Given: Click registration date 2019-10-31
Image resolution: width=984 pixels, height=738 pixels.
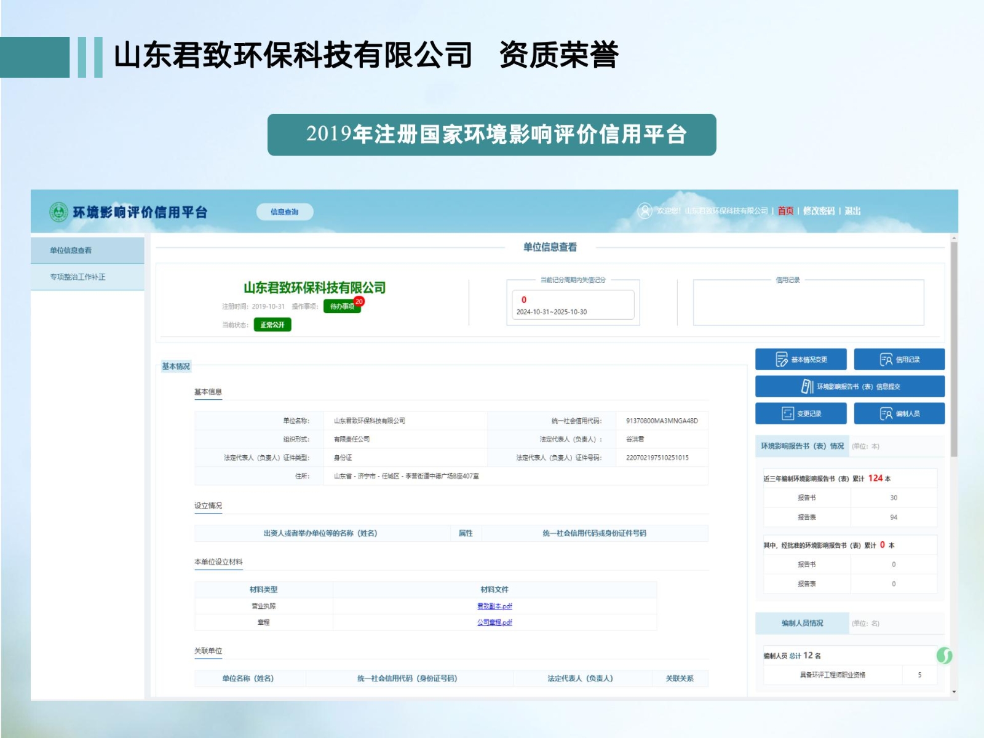Looking at the screenshot, I should tap(268, 306).
